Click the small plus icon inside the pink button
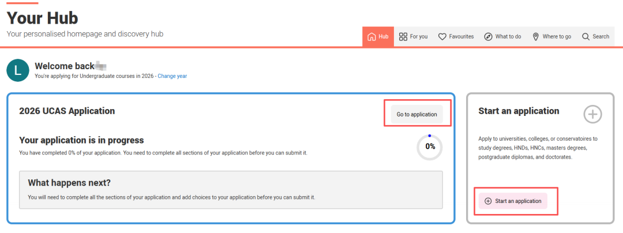The height and width of the screenshot is (233, 623). 488,201
